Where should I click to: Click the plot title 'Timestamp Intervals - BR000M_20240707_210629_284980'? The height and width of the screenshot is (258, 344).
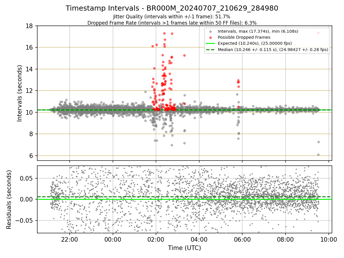pos(172,8)
